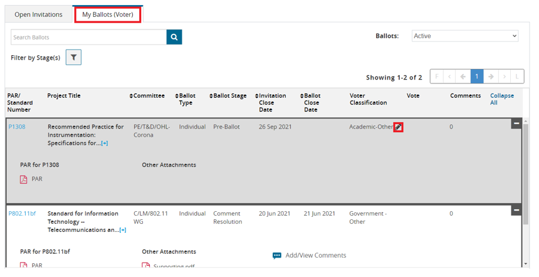Sort by Committee column
Image resolution: width=539 pixels, height=277 pixels.
point(147,96)
